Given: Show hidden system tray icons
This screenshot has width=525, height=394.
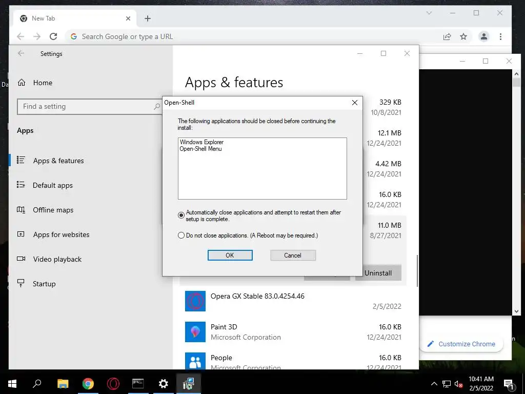Looking at the screenshot, I should tap(434, 384).
